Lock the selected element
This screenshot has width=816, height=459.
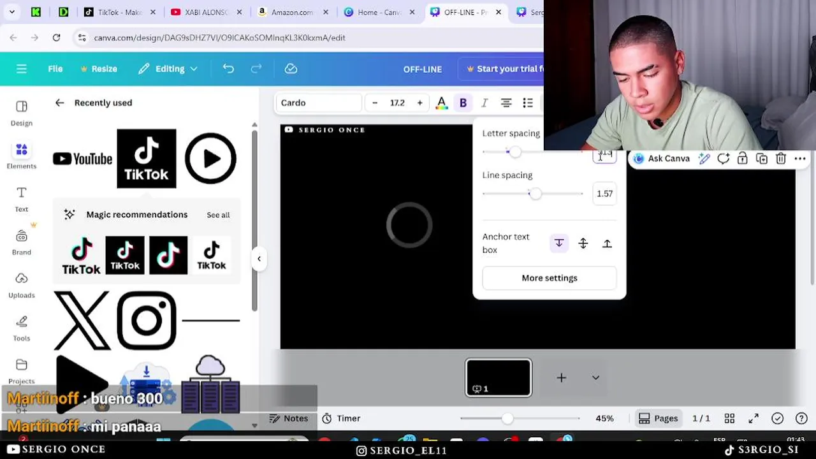pos(742,159)
